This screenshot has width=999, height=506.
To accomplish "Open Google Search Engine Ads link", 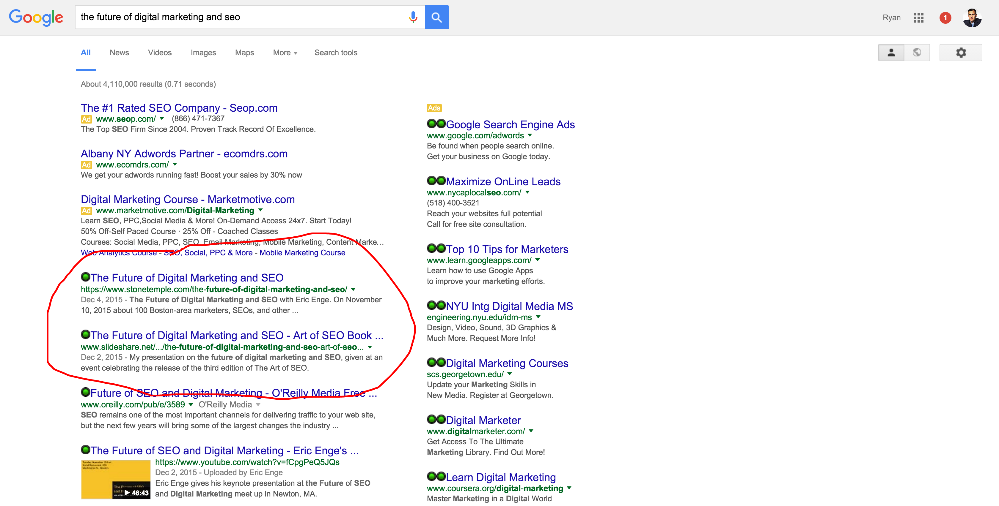I will pos(511,124).
